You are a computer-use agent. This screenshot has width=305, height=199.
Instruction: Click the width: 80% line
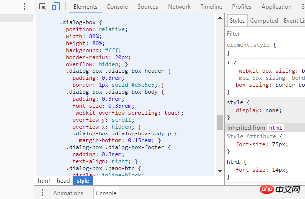84,36
